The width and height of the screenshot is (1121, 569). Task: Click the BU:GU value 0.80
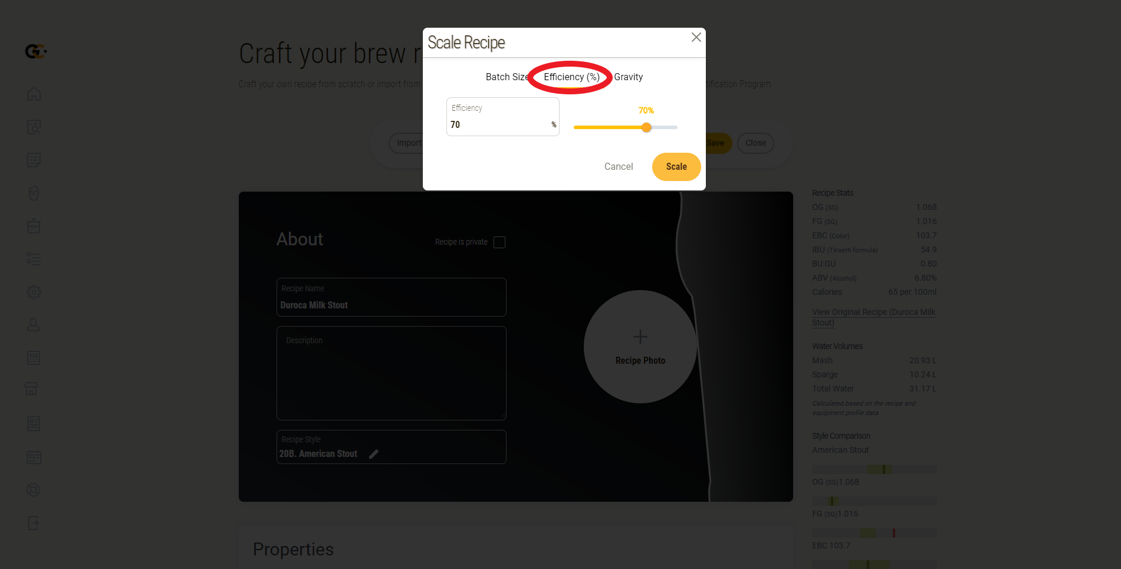(x=929, y=264)
